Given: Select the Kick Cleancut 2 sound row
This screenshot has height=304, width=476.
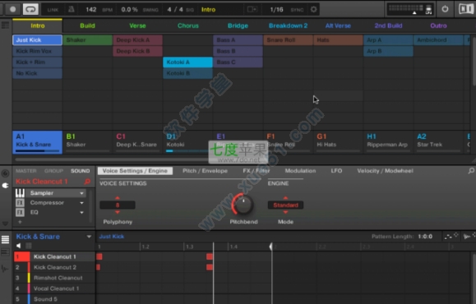Looking at the screenshot, I should coord(54,267).
